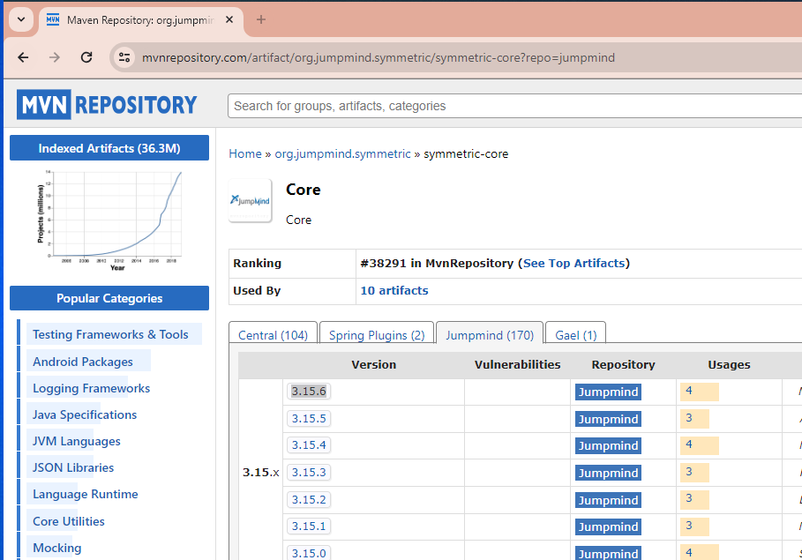Switch to Gael (1) tab
The image size is (802, 560).
[x=576, y=335]
